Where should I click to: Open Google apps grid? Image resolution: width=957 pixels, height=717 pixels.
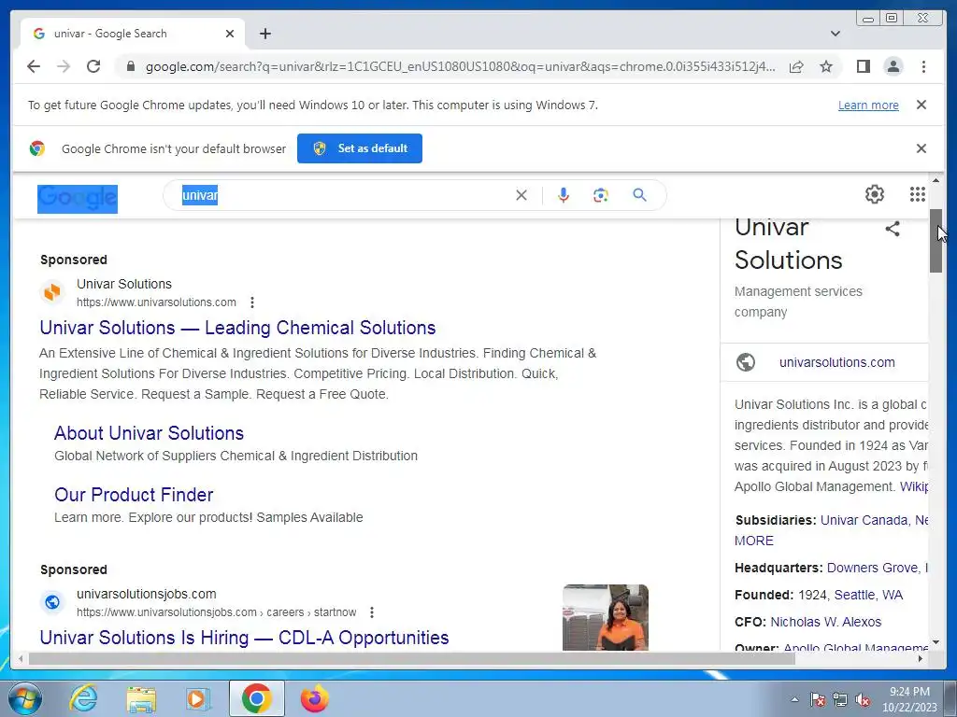[918, 194]
